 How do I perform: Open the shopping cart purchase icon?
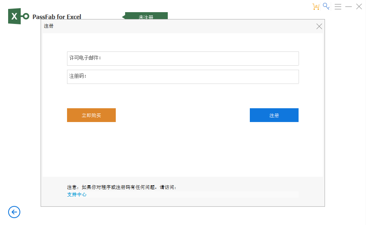(x=316, y=6)
